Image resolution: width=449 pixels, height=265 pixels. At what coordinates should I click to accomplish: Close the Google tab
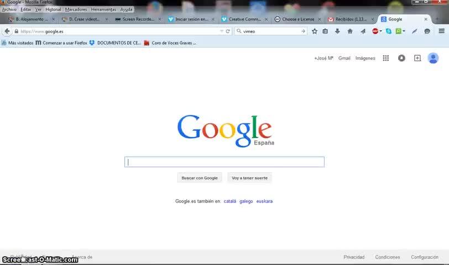(426, 19)
